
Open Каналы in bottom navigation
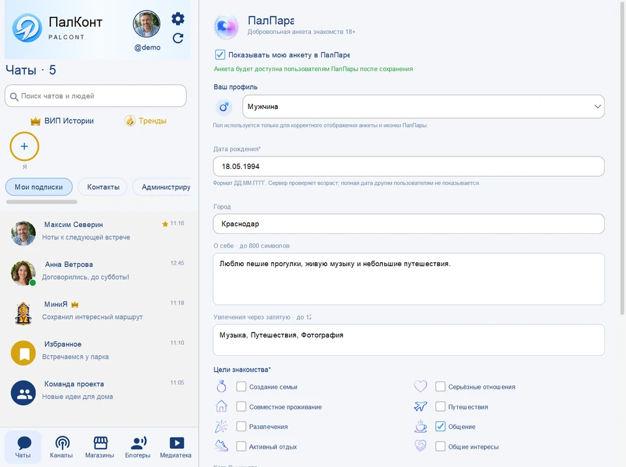point(61,447)
